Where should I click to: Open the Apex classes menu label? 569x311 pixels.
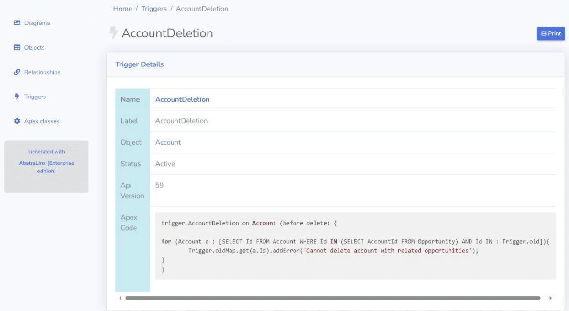pyautogui.click(x=42, y=121)
